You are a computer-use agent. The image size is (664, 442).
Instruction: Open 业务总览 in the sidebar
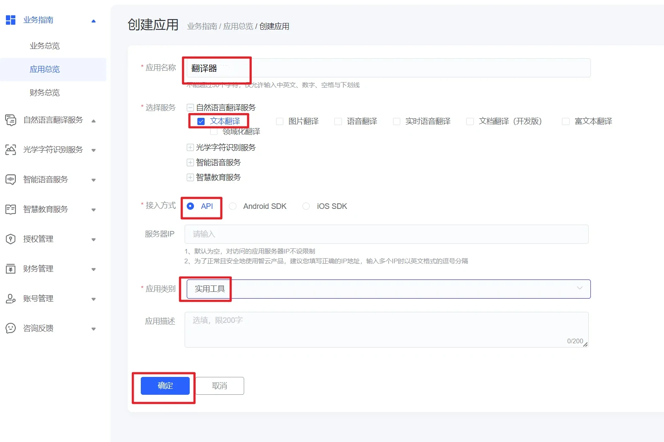click(45, 46)
